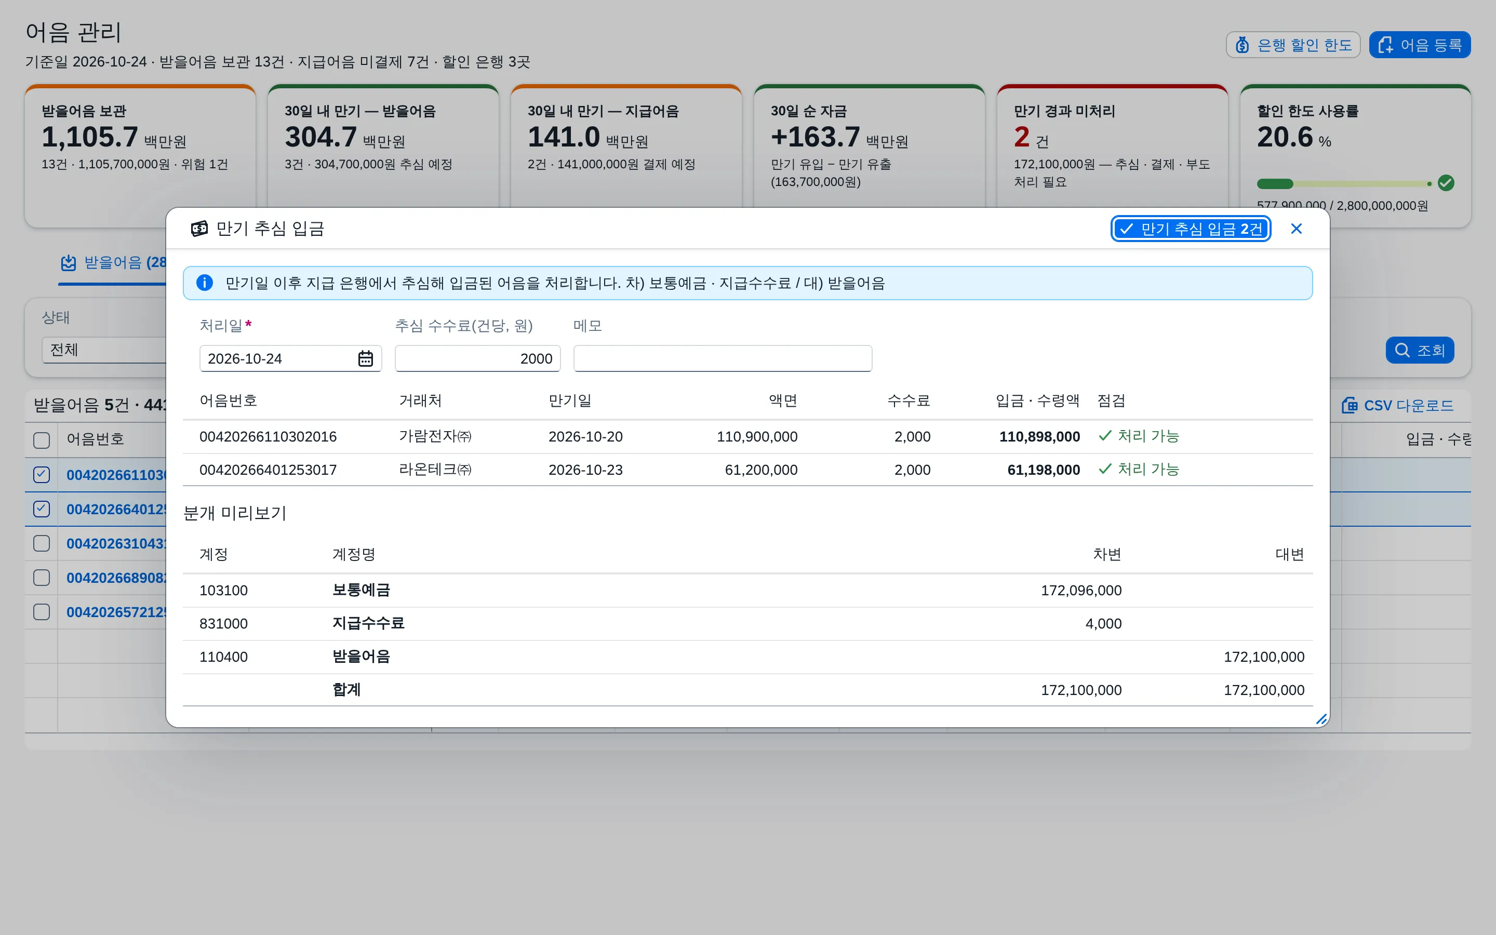Click the 처리일 date field 2026-10-24
The height and width of the screenshot is (935, 1496).
click(x=290, y=358)
